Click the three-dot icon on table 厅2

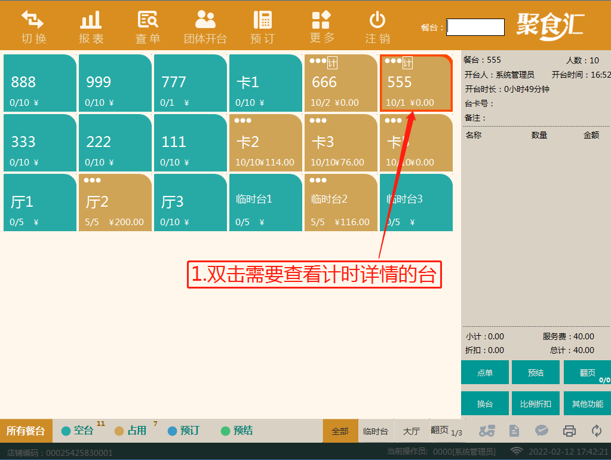93,180
